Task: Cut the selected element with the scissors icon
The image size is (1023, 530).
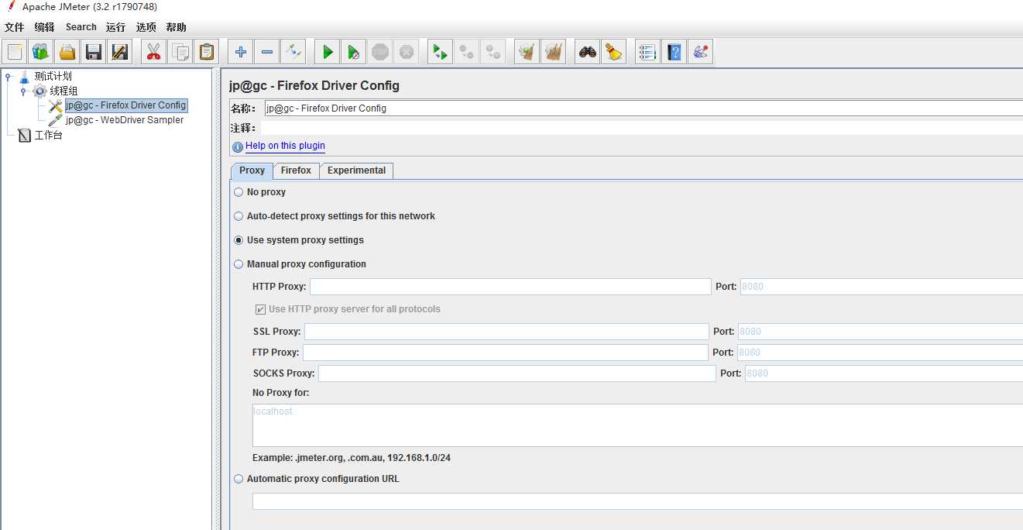Action: coord(153,52)
